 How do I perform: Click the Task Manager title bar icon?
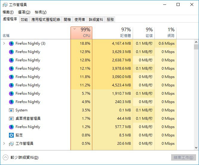(x=5, y=5)
